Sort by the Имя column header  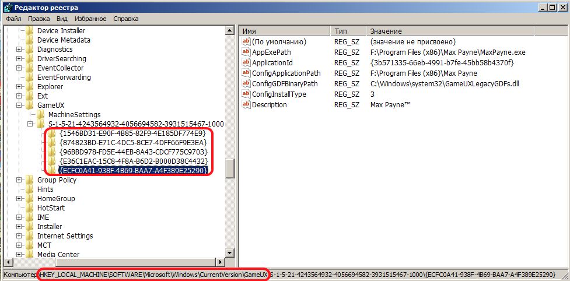[x=285, y=31]
